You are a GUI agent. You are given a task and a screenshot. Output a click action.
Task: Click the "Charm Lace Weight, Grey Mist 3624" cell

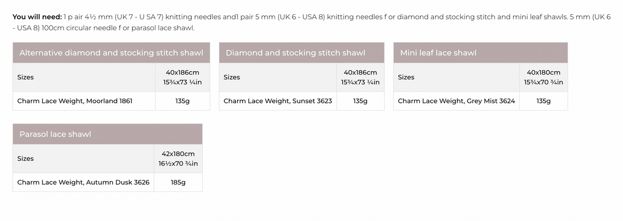[x=456, y=101]
